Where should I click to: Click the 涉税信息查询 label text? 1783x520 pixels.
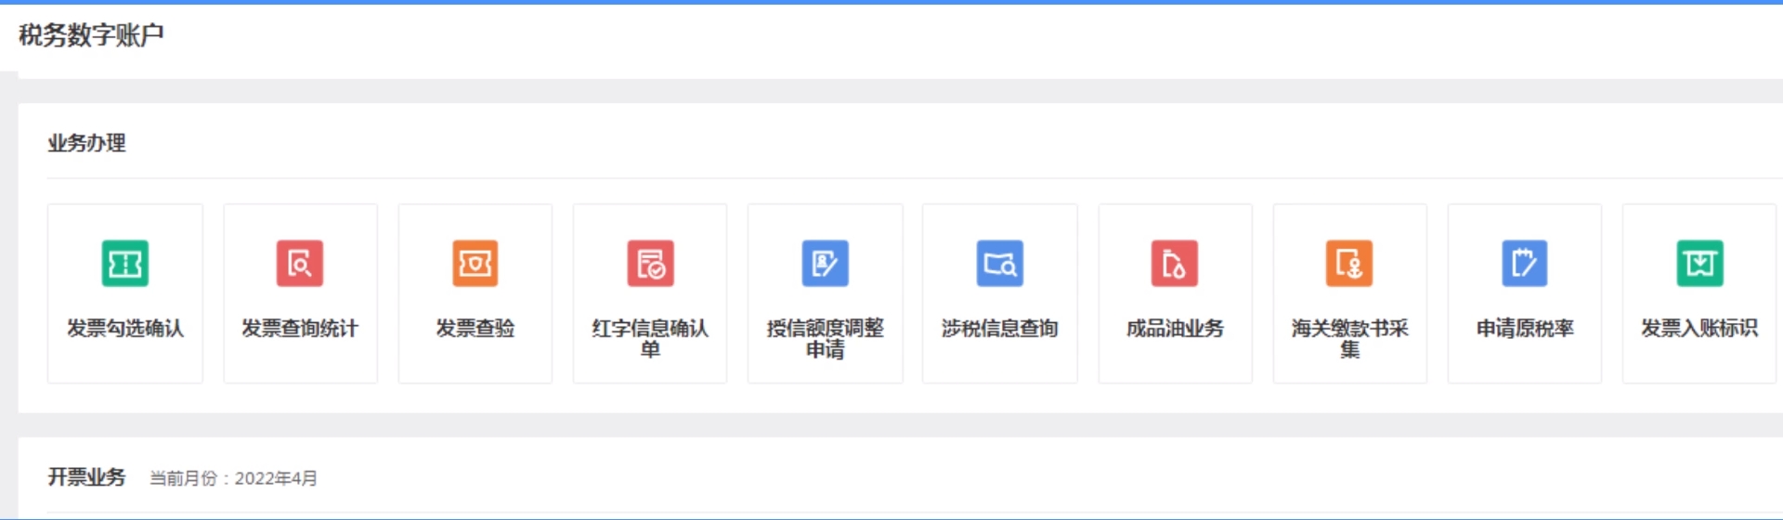[x=999, y=329]
